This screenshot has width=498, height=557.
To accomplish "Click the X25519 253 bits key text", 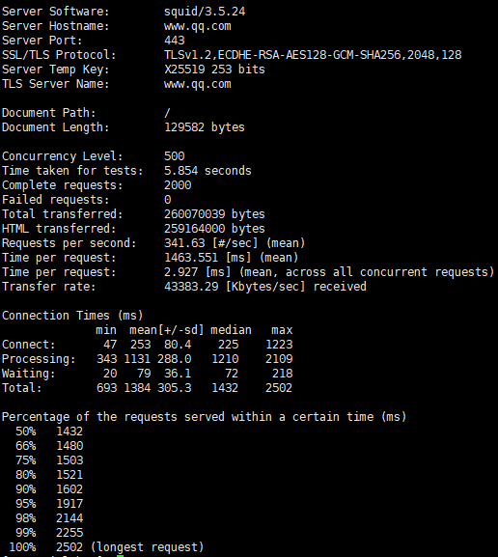I will [x=214, y=70].
